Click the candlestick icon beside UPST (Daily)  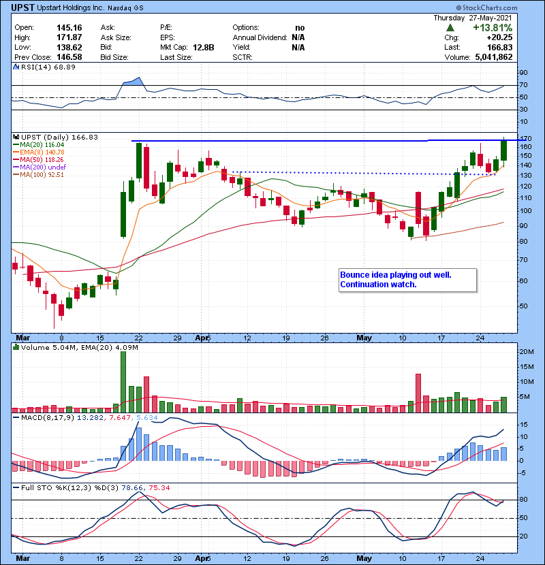click(16, 137)
